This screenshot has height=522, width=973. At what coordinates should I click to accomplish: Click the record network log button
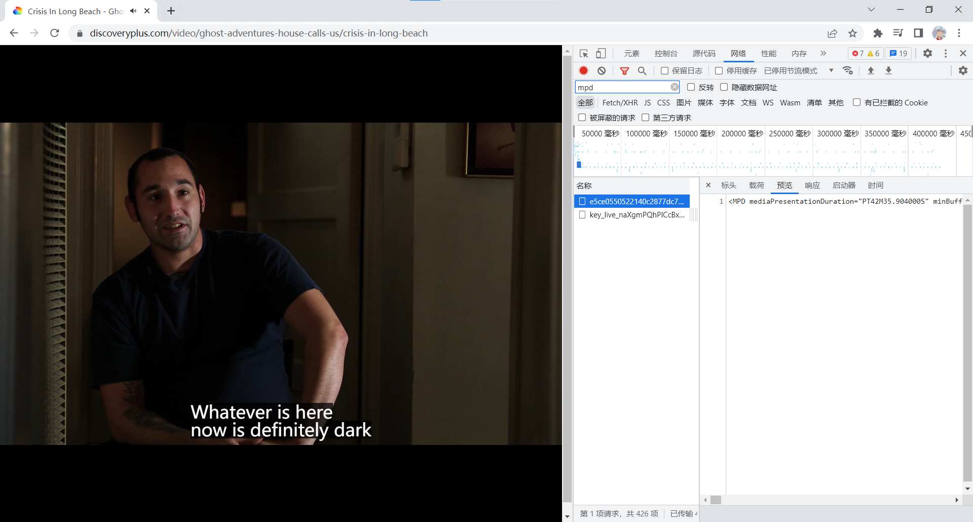(584, 71)
